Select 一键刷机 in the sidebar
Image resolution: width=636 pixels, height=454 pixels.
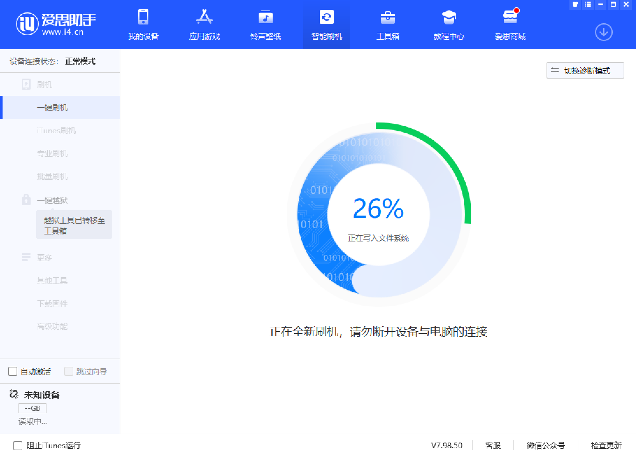point(52,108)
